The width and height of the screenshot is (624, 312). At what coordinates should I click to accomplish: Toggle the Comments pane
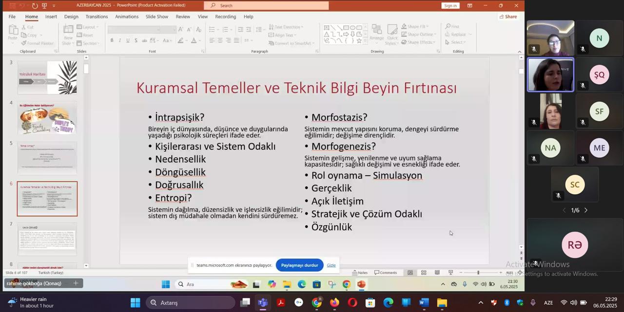pos(385,273)
